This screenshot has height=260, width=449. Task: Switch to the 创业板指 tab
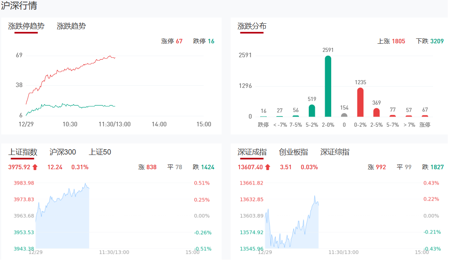[293, 152]
